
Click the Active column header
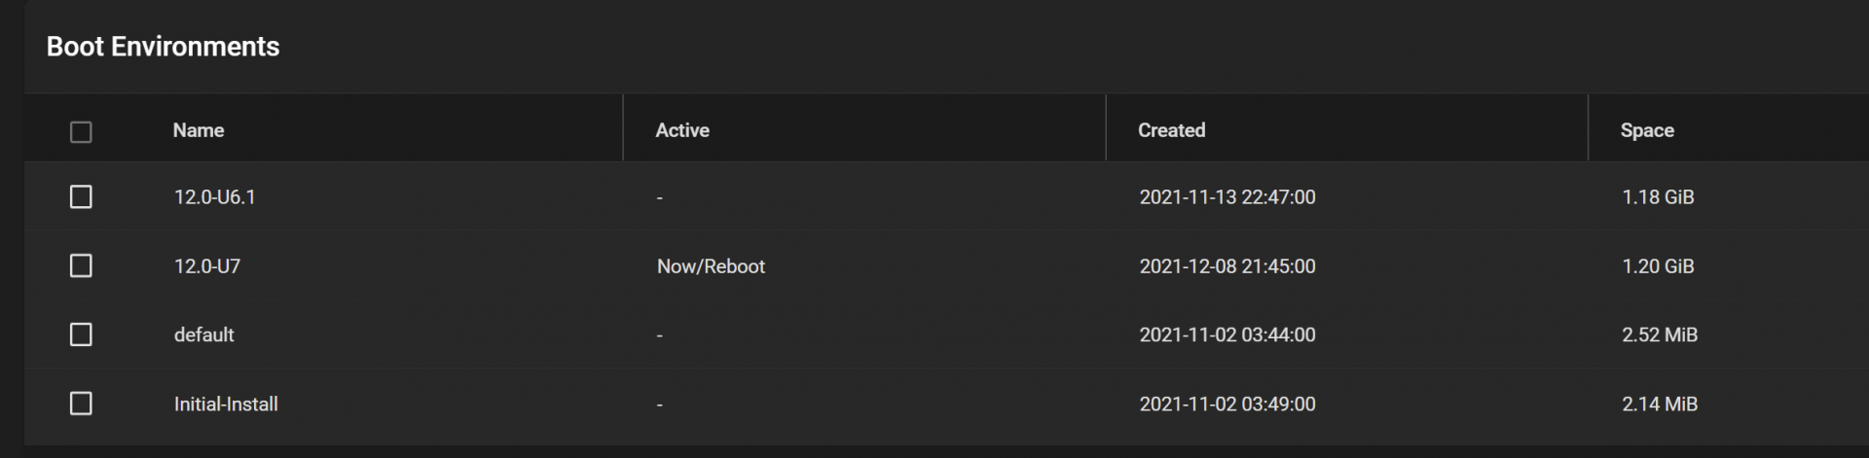coord(682,130)
